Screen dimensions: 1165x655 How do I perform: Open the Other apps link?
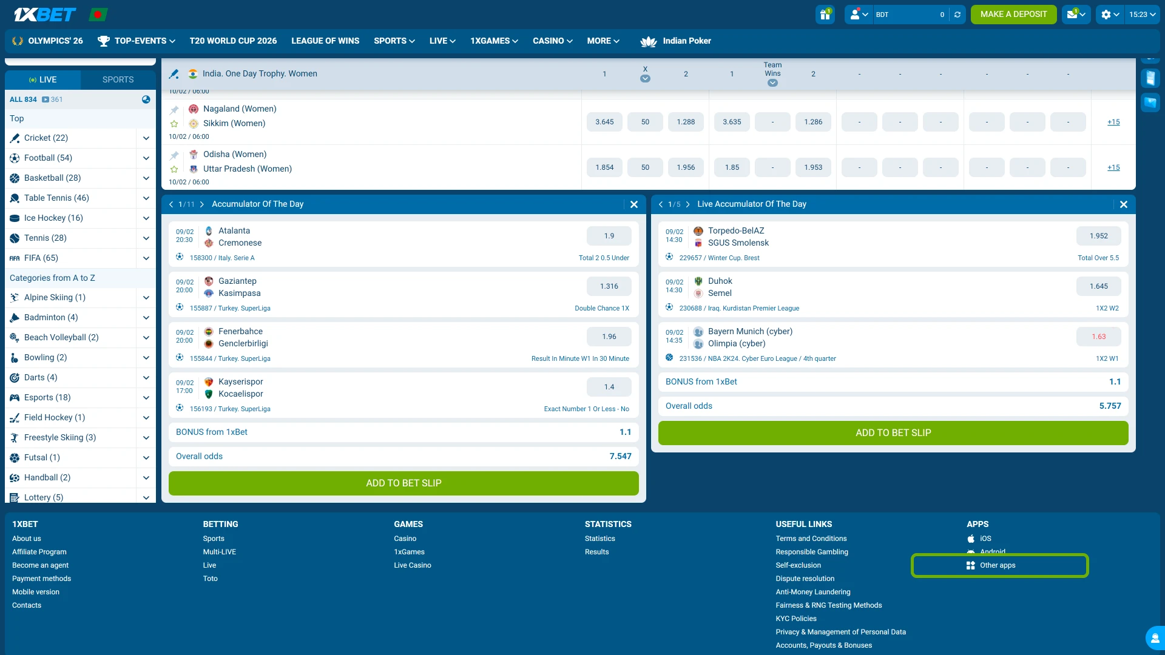point(998,565)
